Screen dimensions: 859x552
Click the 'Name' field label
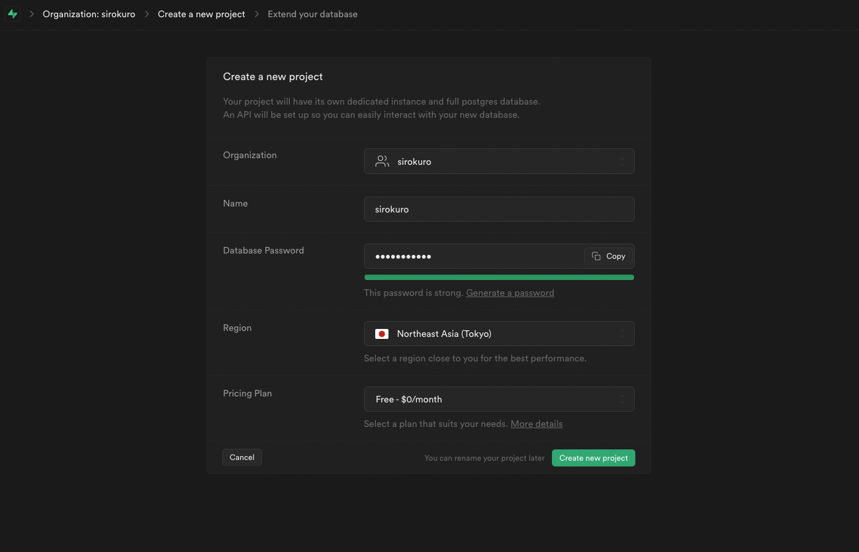pyautogui.click(x=236, y=203)
